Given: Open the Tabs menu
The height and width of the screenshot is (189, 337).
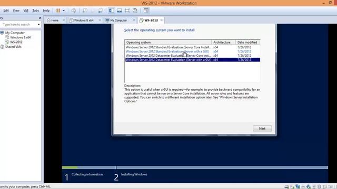Looking at the screenshot, I should [x=36, y=10].
